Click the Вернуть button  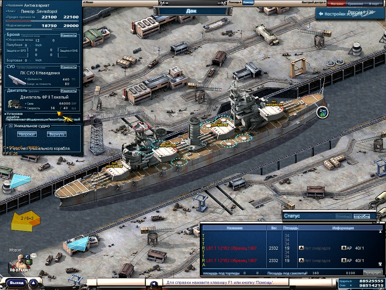pos(57,134)
